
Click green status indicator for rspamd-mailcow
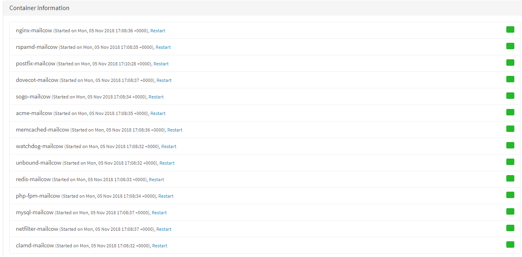click(510, 46)
